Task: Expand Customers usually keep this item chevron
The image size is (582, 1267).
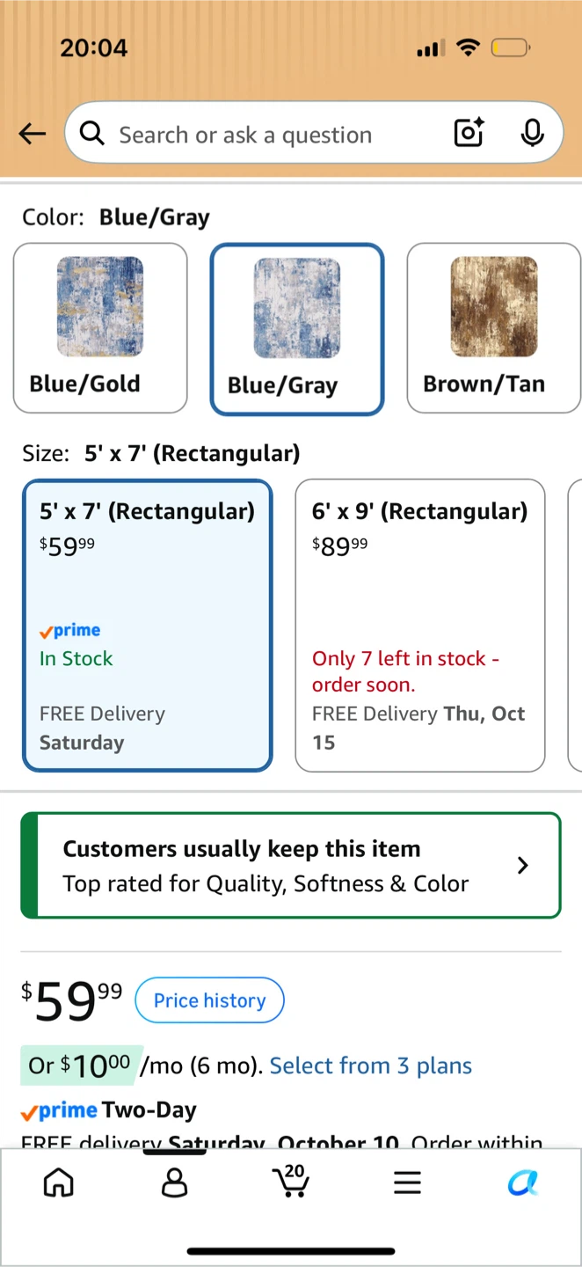Action: pyautogui.click(x=523, y=866)
